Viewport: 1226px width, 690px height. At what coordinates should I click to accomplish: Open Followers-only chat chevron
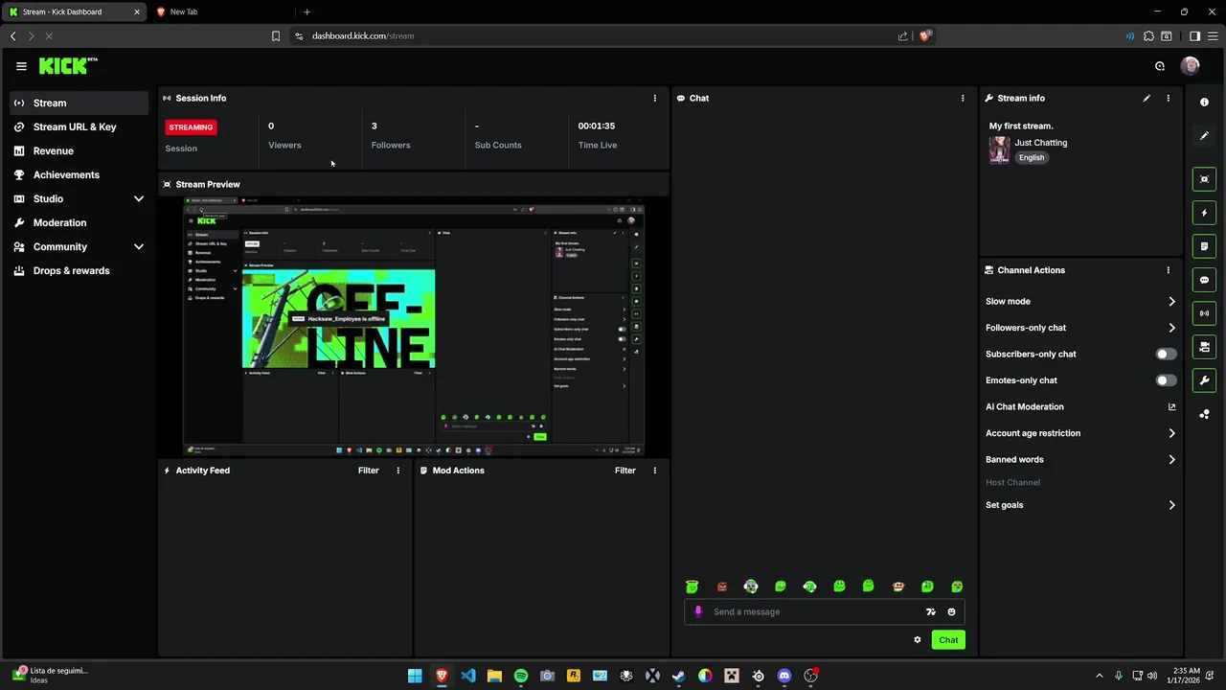point(1171,328)
